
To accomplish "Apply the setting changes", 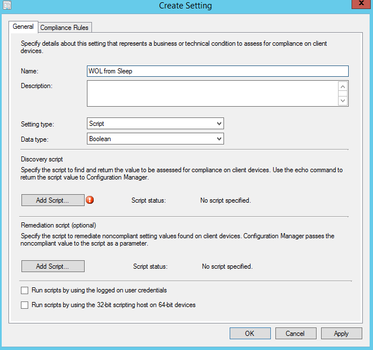I will 341,334.
